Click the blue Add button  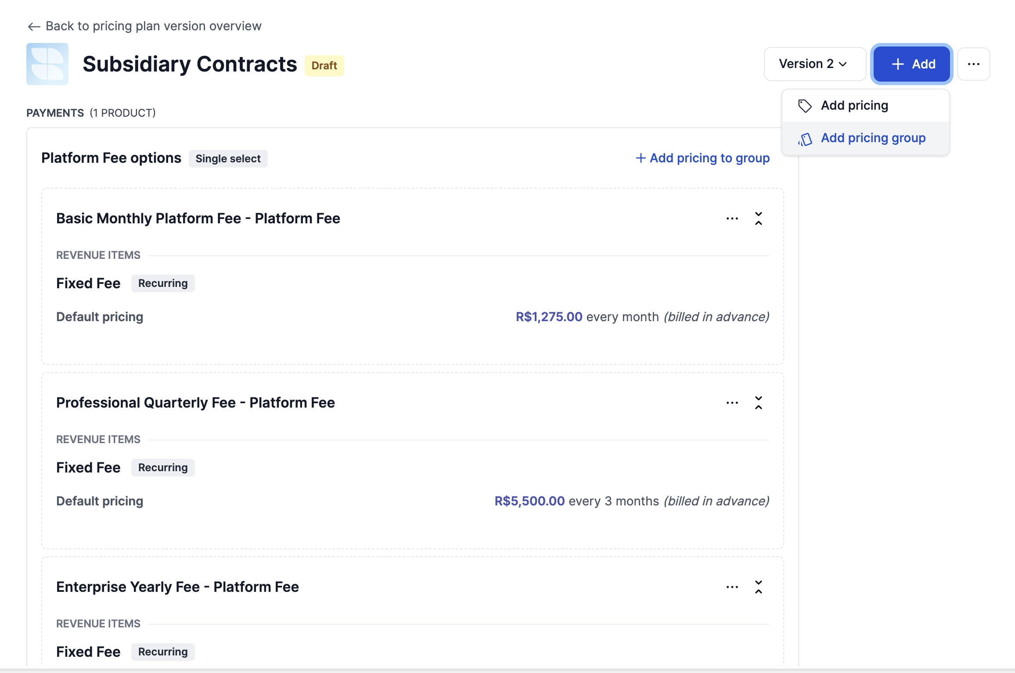(x=911, y=64)
